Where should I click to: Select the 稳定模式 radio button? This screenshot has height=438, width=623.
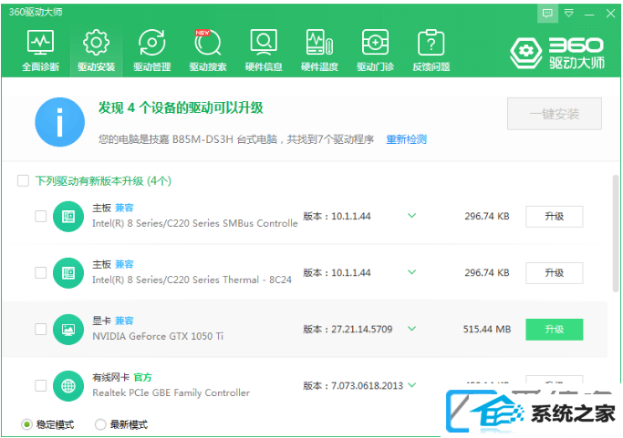coord(26,424)
